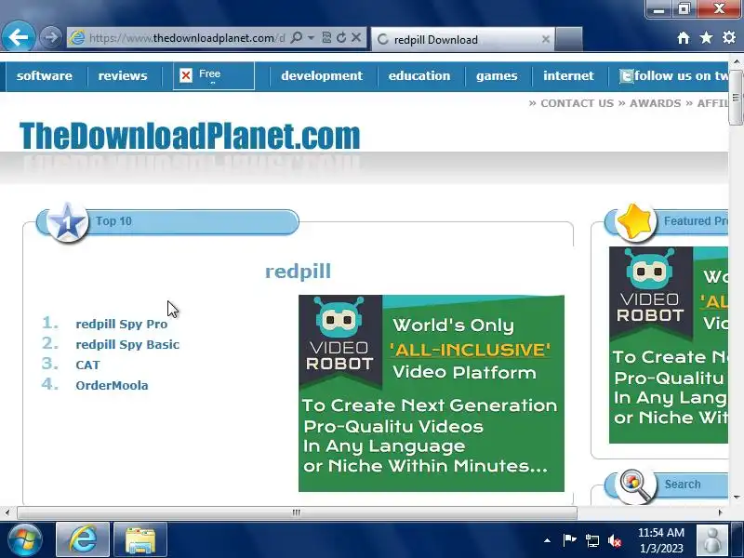Click the Top 10 header label
This screenshot has width=744, height=558.
pyautogui.click(x=113, y=221)
